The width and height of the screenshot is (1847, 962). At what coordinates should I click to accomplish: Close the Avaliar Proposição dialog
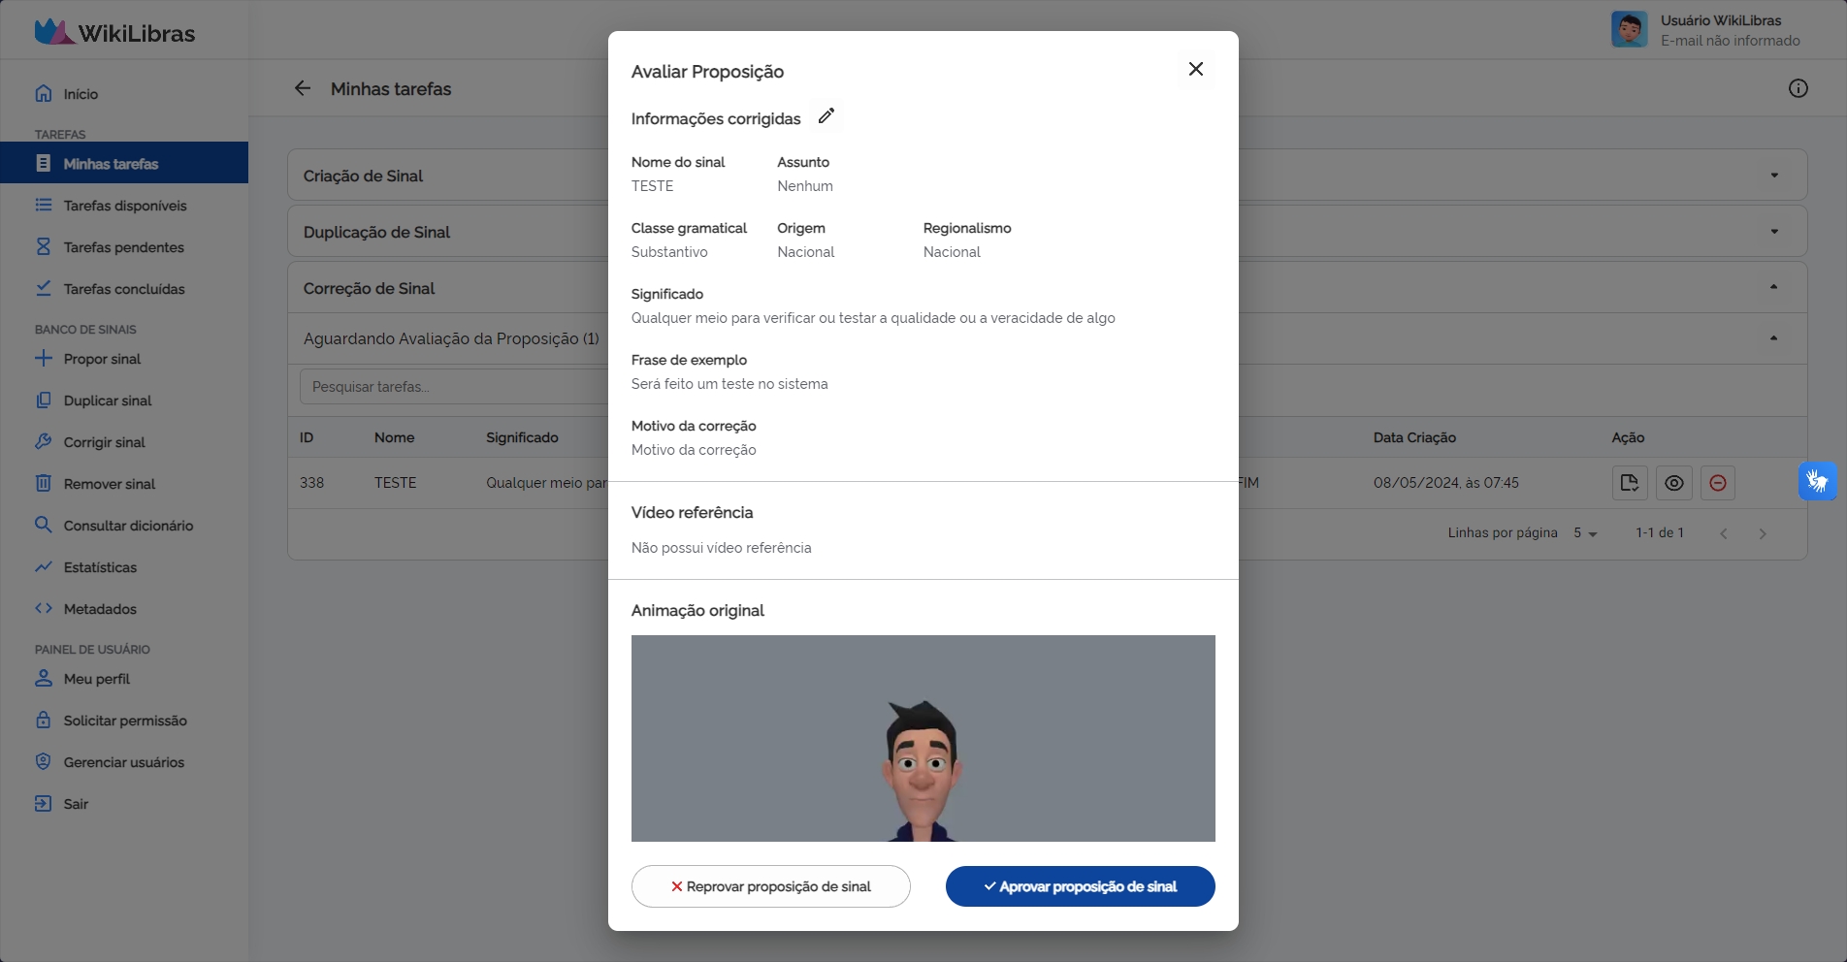pos(1195,69)
